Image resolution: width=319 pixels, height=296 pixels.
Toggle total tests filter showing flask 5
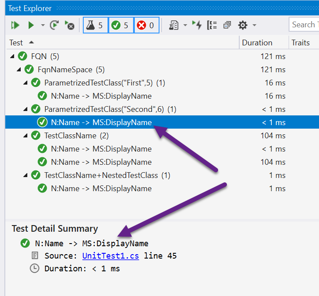click(x=95, y=26)
